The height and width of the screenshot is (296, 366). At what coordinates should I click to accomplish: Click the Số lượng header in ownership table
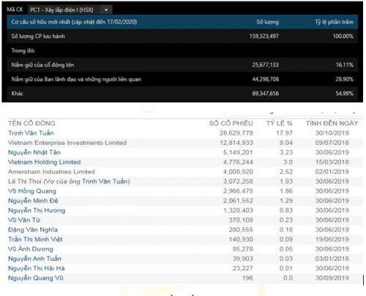[267, 22]
